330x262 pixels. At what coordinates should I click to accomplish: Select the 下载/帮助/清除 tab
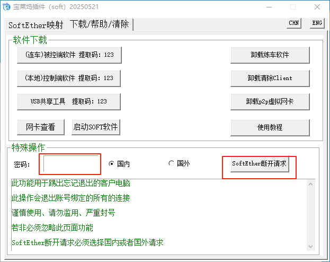pyautogui.click(x=100, y=24)
